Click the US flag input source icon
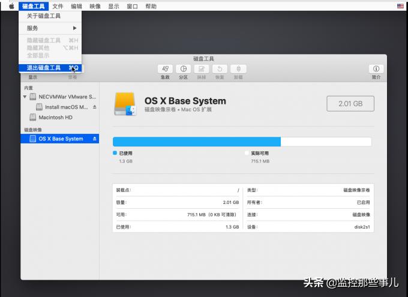Screen dimensions: 408x297 click(x=400, y=6)
